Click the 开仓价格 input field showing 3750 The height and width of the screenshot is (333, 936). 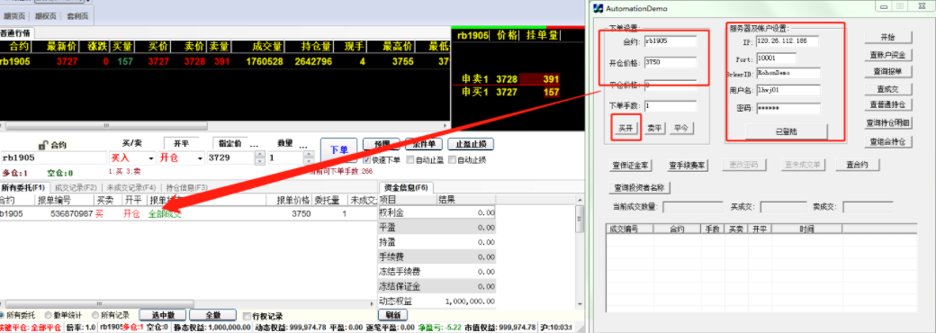pos(670,62)
